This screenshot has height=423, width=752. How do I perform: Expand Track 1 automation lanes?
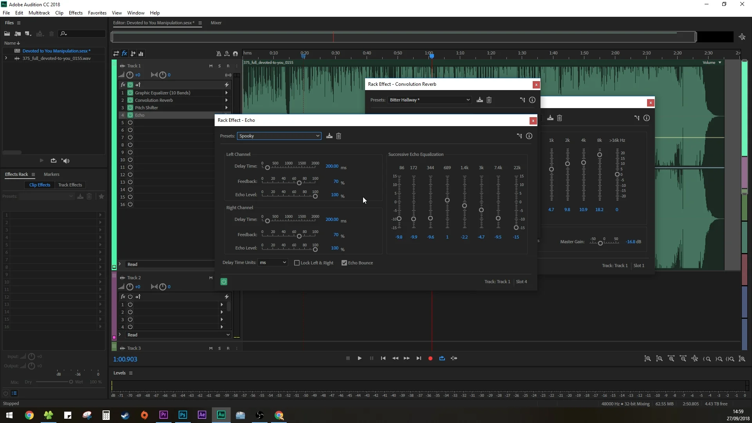click(x=120, y=264)
